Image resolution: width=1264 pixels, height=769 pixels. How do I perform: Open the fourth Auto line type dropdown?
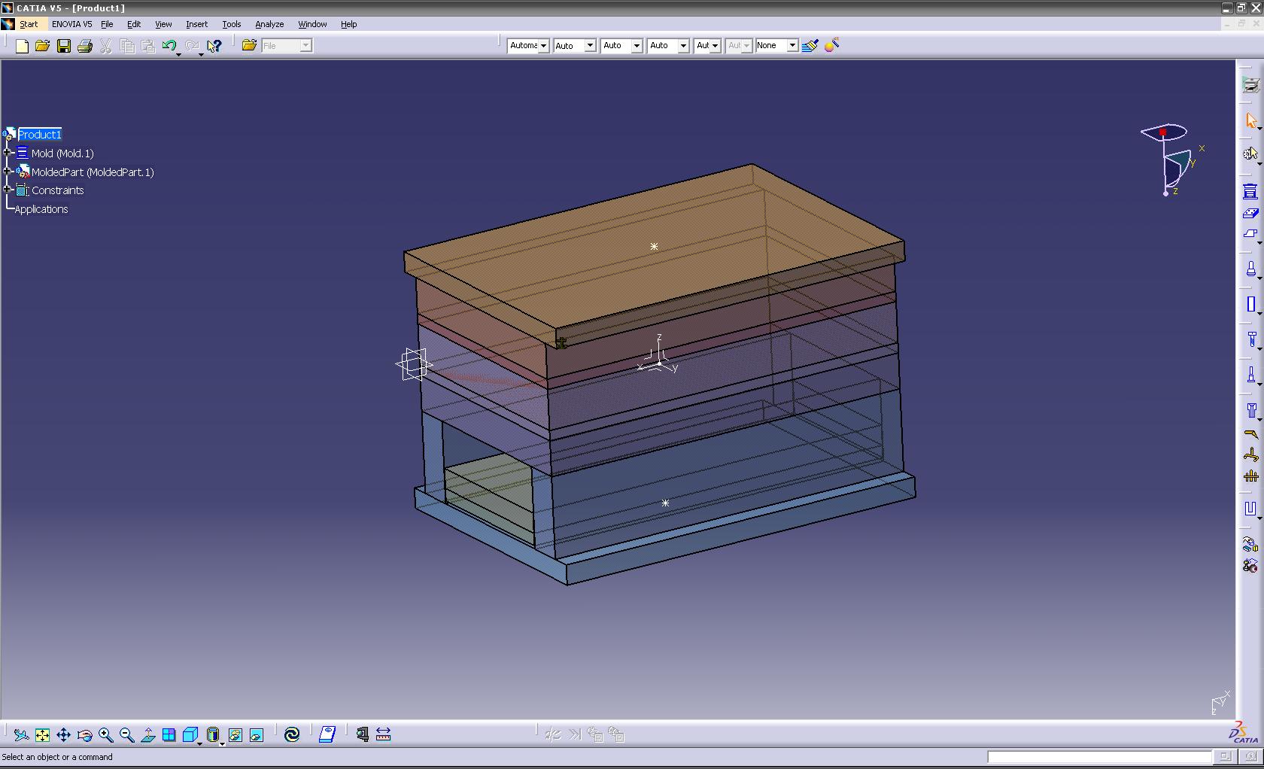[683, 46]
